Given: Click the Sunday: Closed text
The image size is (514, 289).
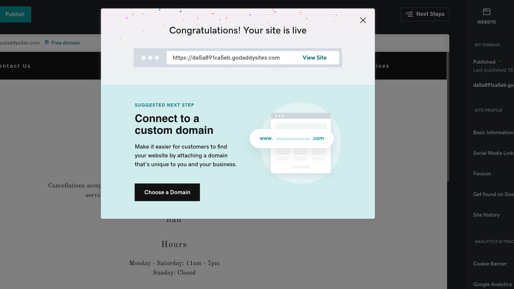Looking at the screenshot, I should pos(174,273).
